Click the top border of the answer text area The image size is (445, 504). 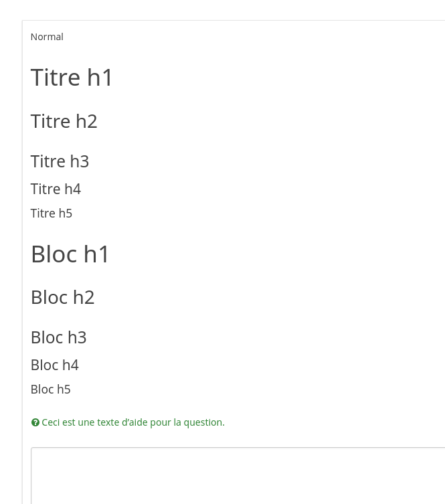click(x=238, y=448)
